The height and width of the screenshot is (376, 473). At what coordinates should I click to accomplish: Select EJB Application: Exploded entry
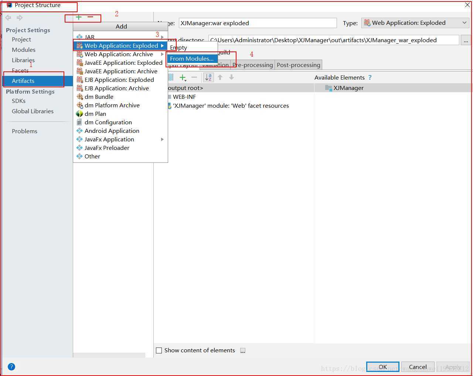[120, 80]
